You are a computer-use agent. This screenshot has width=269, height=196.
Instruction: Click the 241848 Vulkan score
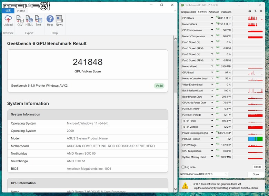point(88,62)
